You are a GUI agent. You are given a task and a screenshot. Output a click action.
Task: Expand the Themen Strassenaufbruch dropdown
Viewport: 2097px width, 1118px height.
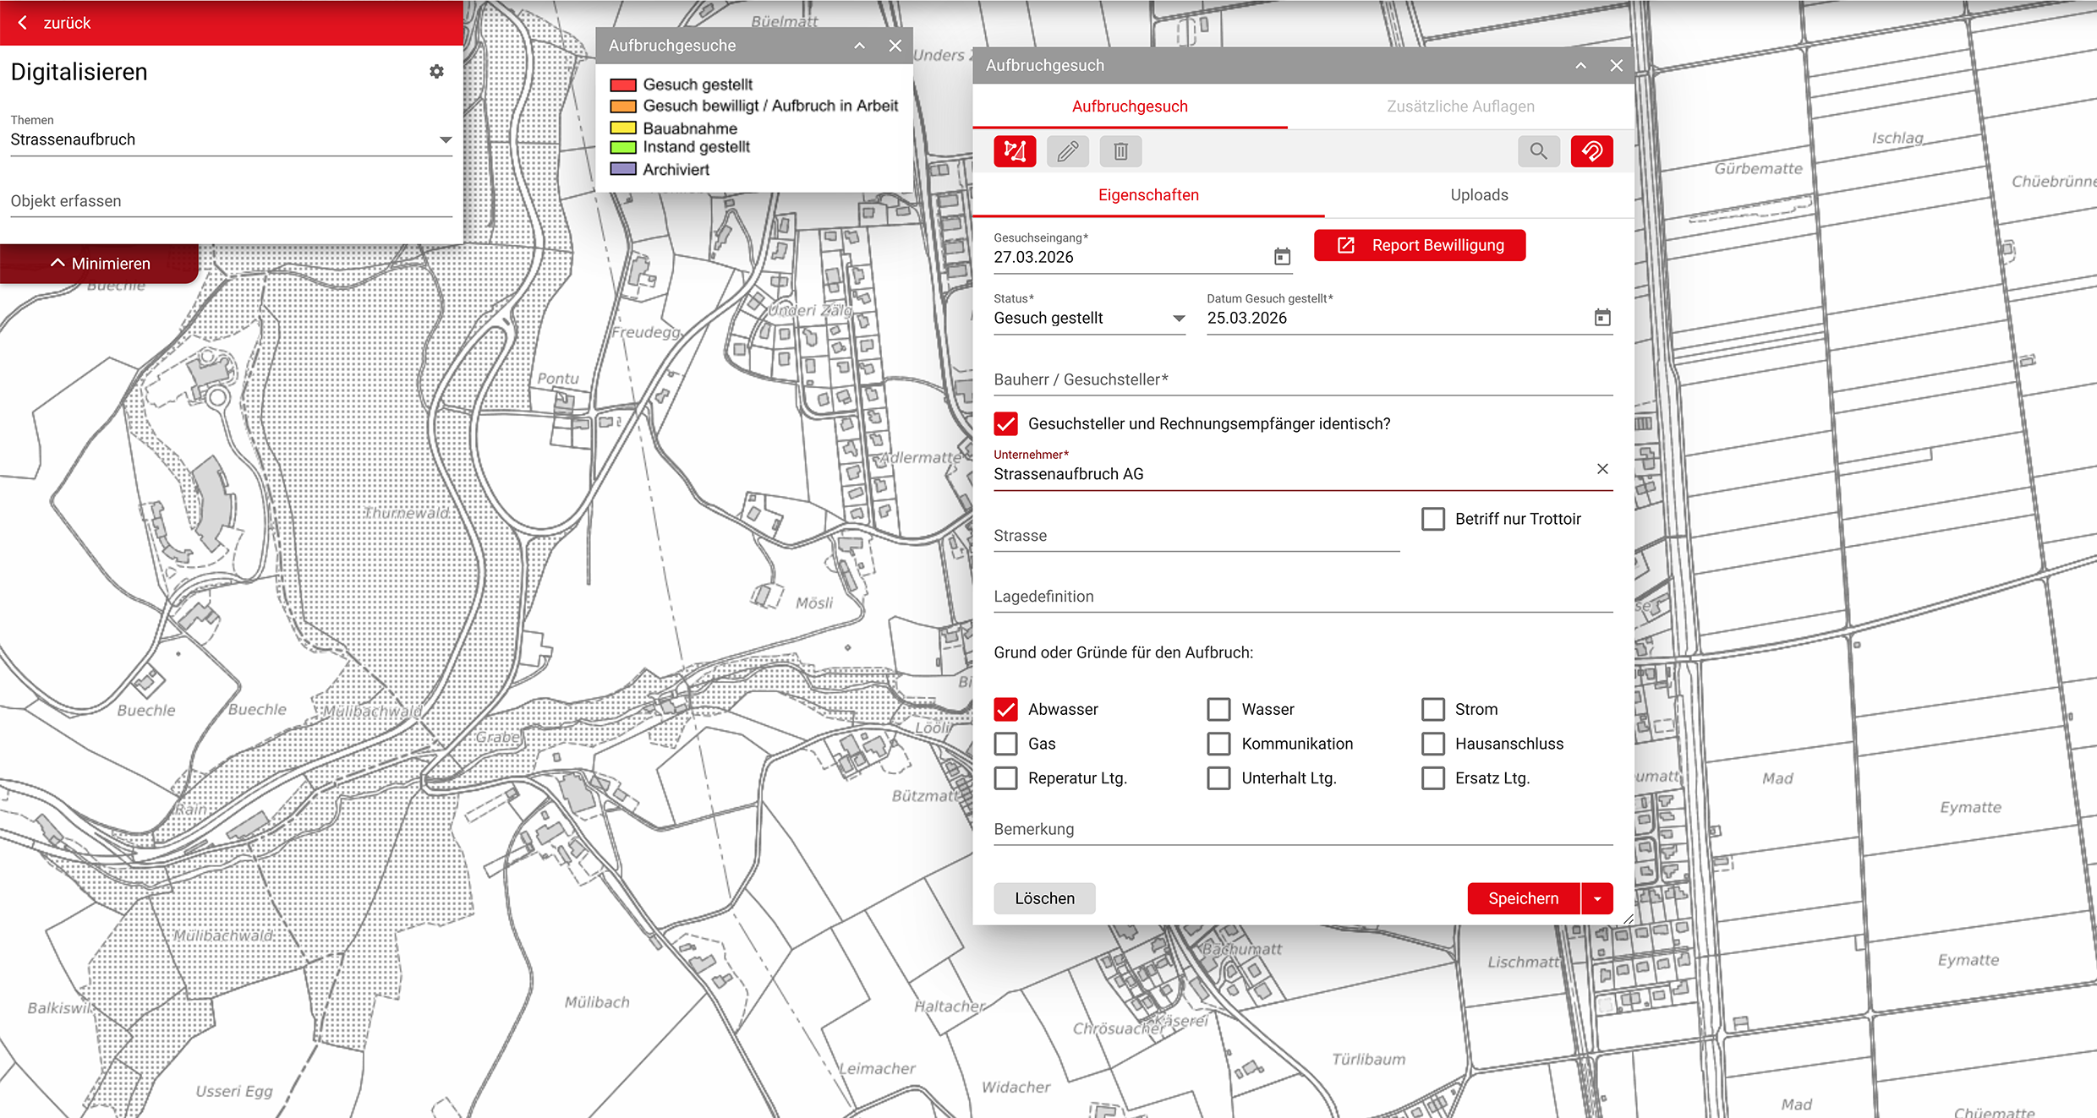[x=446, y=139]
